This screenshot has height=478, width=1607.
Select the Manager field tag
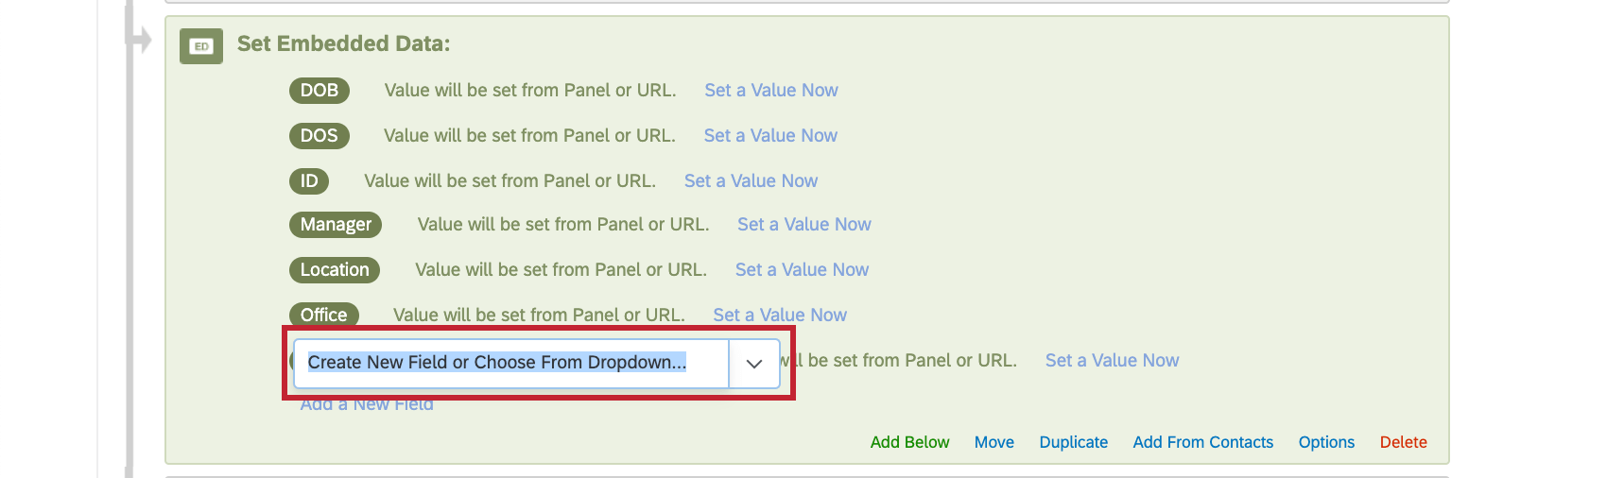pyautogui.click(x=336, y=225)
